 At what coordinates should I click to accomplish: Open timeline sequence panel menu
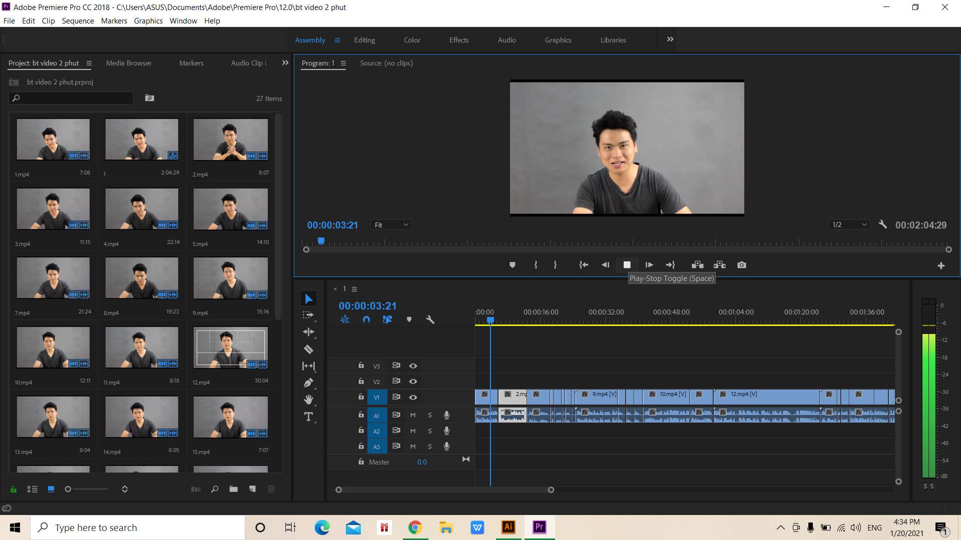354,289
